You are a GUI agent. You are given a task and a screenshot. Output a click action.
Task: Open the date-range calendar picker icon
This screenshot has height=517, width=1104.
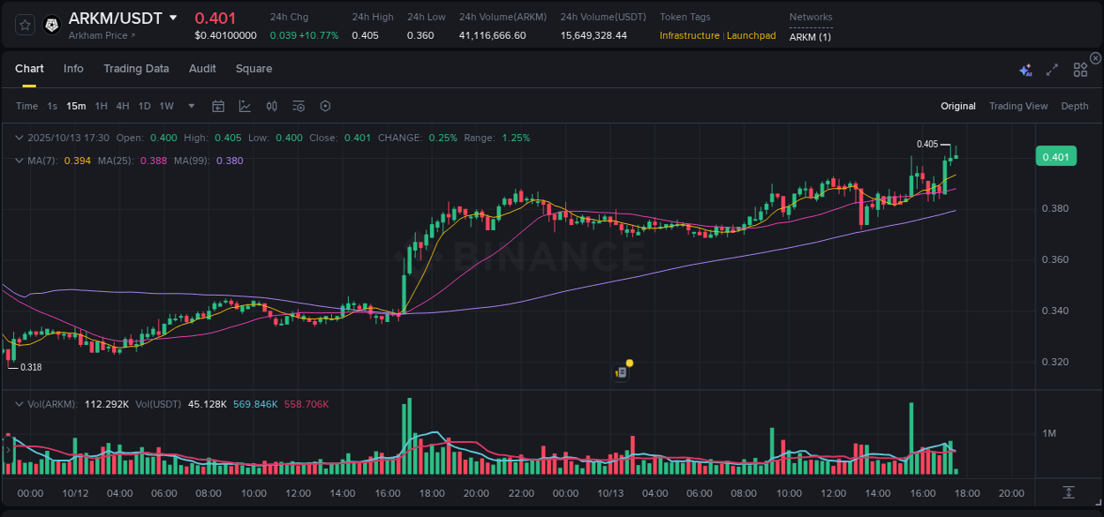218,106
